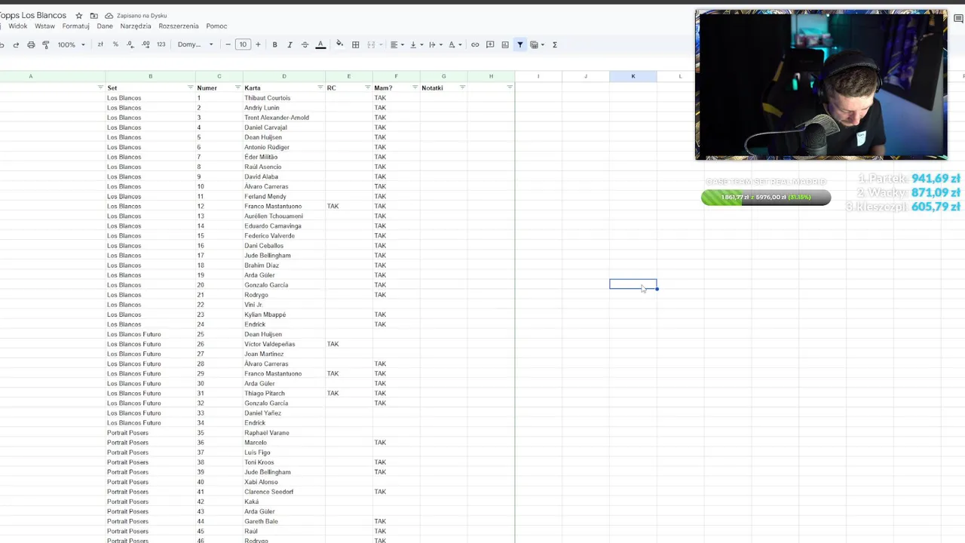Click the borders icon in toolbar

(356, 44)
